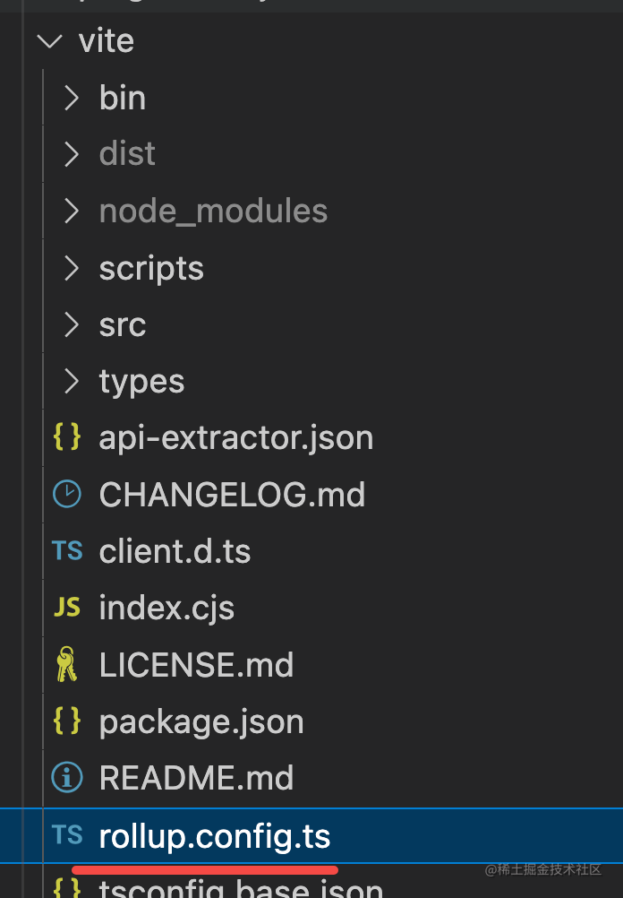Click the key icon beside LICENSE.md
Viewport: 623px width, 898px height.
point(67,664)
